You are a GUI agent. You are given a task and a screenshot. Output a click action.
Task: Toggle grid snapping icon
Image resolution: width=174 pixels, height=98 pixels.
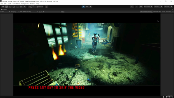(x=46, y=7)
